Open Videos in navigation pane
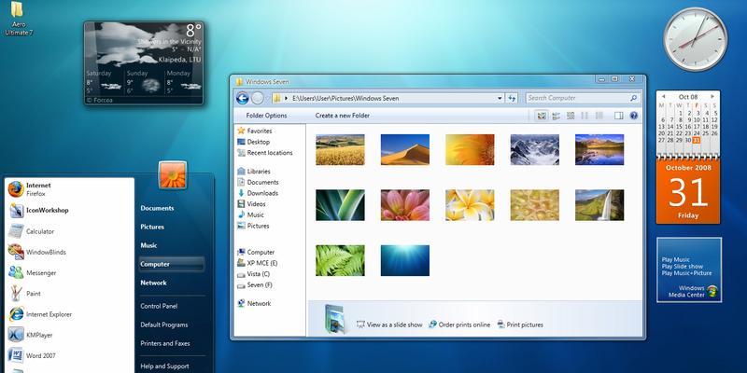The width and height of the screenshot is (747, 373). [251, 204]
